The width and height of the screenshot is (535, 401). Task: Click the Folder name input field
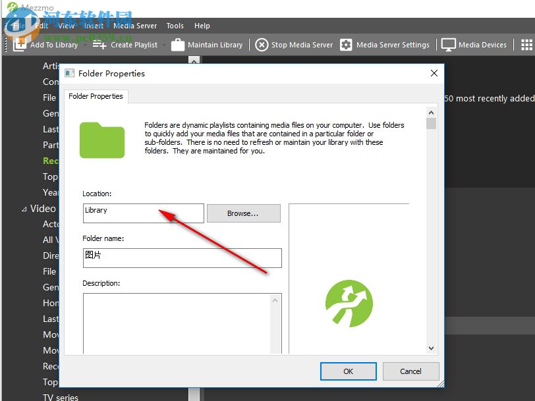[x=183, y=258]
